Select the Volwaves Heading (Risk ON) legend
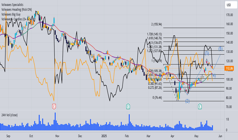The image size is (238, 140). (17, 9)
